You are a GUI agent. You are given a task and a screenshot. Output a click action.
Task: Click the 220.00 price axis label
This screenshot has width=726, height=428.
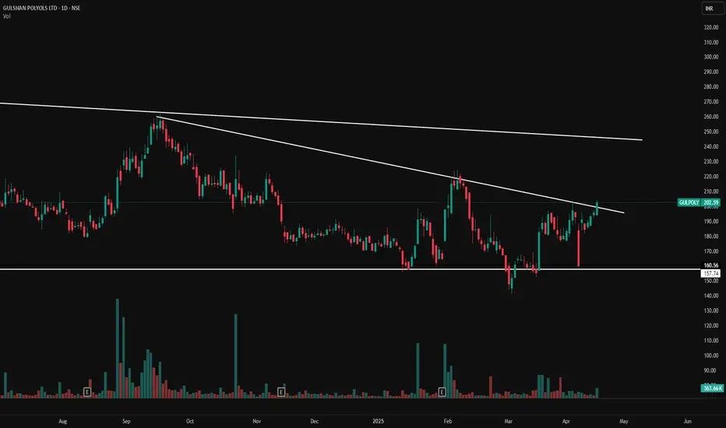pos(710,177)
